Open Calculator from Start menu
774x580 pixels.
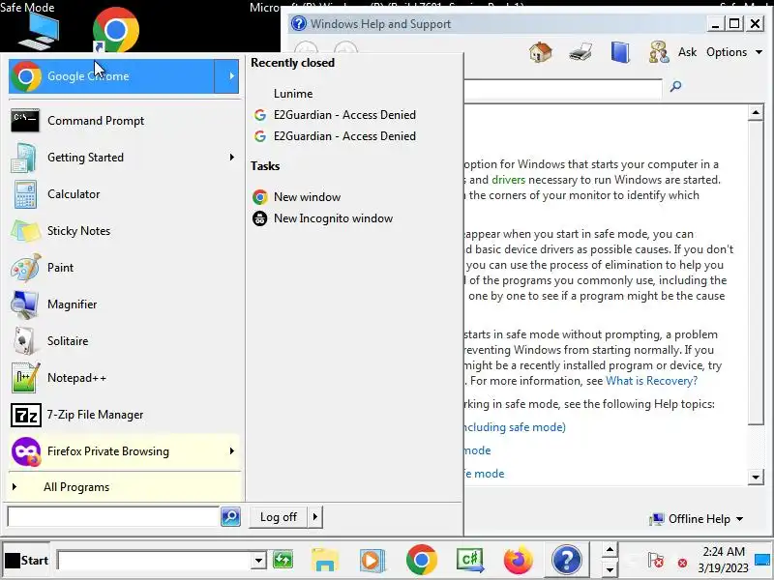point(124,194)
